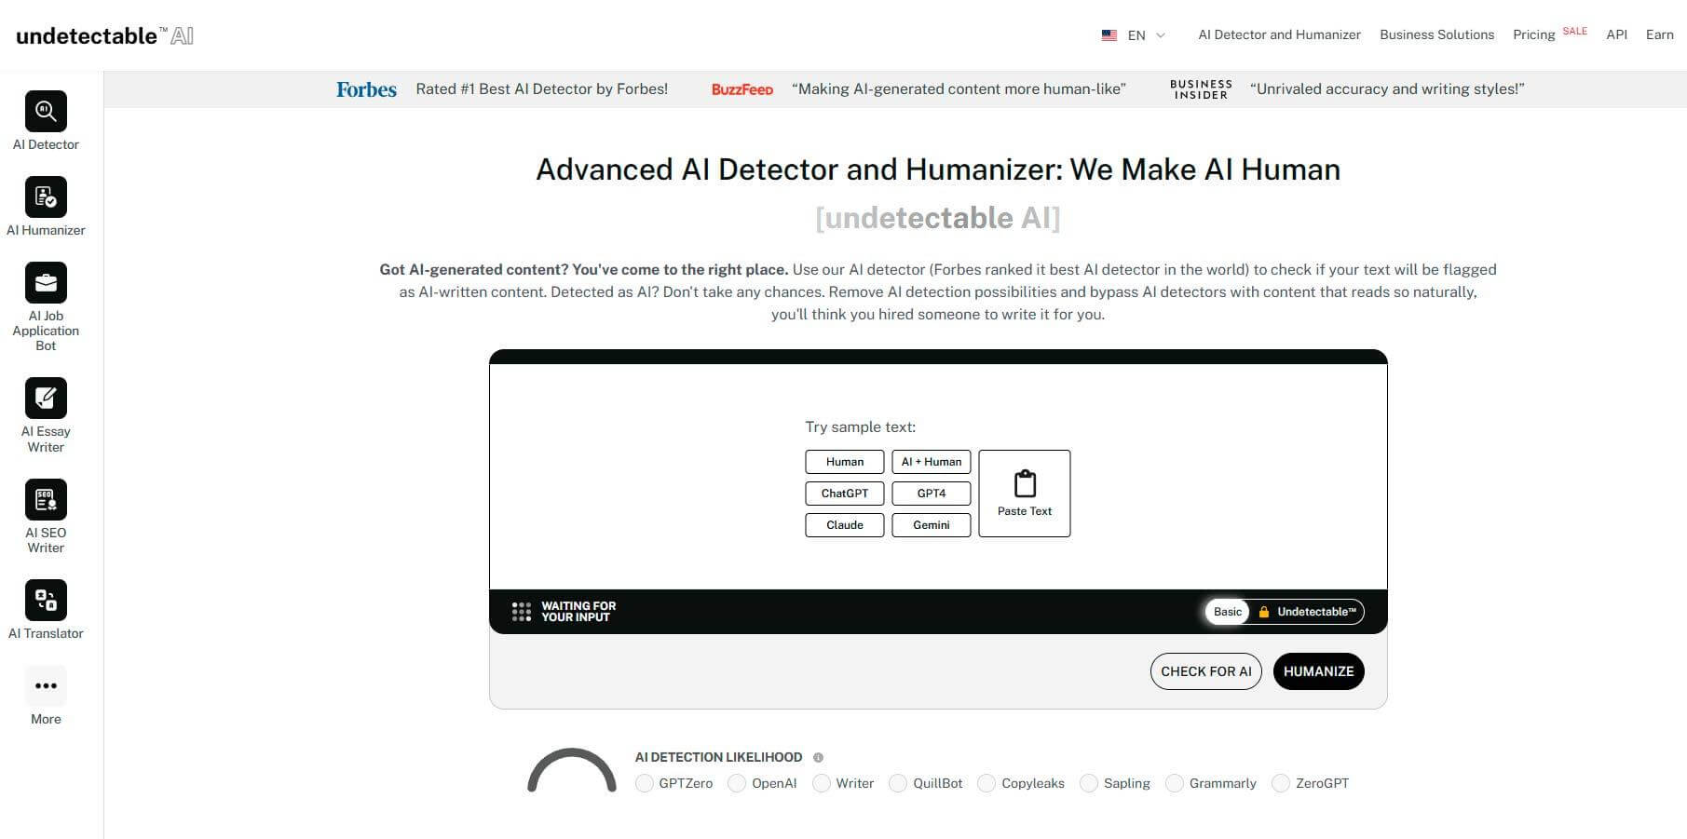Viewport: 1687px width, 839px height.
Task: Click the lock icon on Undetectable mode
Action: (x=1264, y=612)
